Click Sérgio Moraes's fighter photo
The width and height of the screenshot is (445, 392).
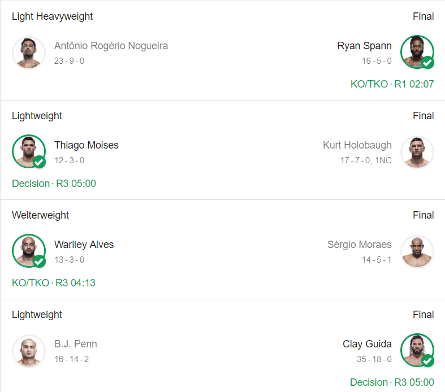point(417,251)
